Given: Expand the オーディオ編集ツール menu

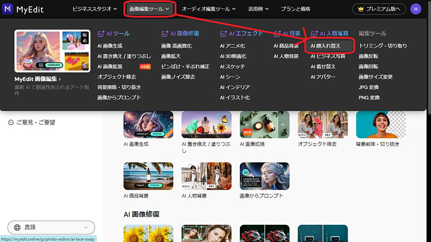Looking at the screenshot, I should (208, 9).
